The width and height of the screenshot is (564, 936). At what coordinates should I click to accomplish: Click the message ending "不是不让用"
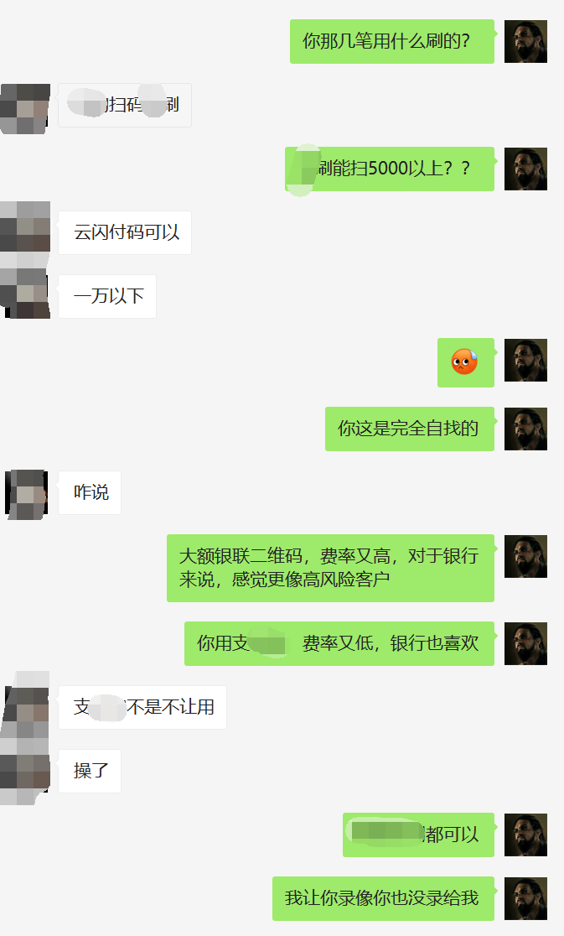[142, 707]
